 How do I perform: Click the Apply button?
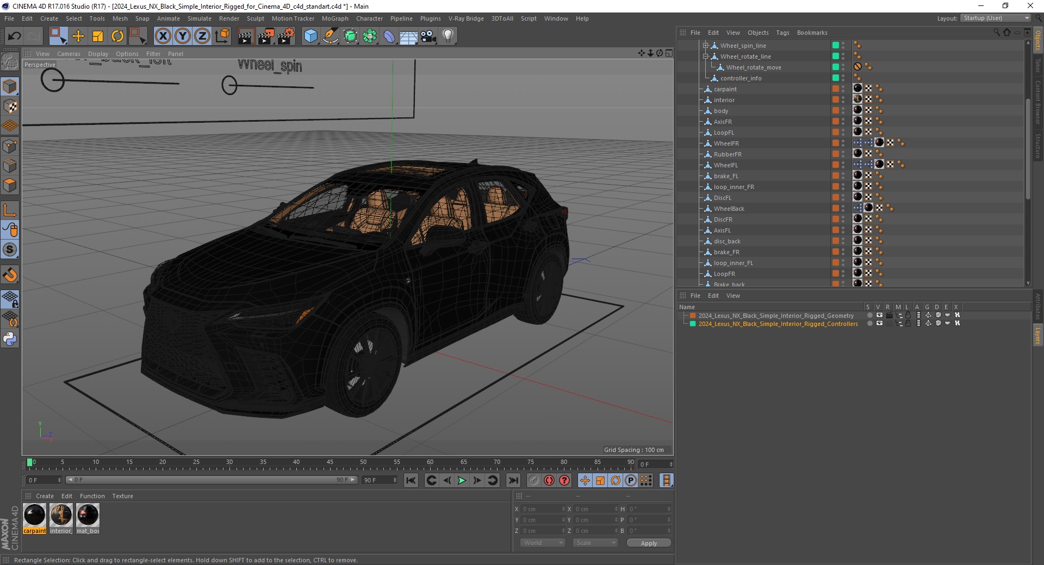(649, 543)
